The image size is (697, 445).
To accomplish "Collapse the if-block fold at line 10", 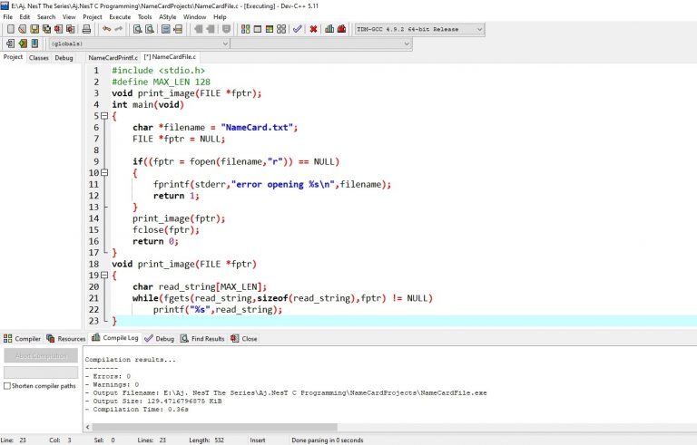I will tap(103, 173).
